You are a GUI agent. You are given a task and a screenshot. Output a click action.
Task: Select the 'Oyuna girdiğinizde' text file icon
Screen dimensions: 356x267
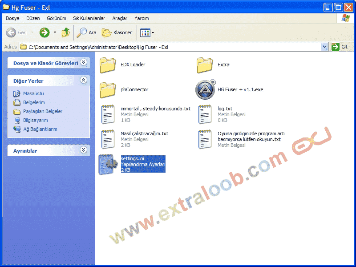pyautogui.click(x=205, y=139)
